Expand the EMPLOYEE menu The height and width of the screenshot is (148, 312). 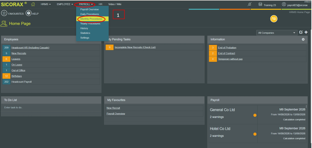pyautogui.click(x=65, y=4)
